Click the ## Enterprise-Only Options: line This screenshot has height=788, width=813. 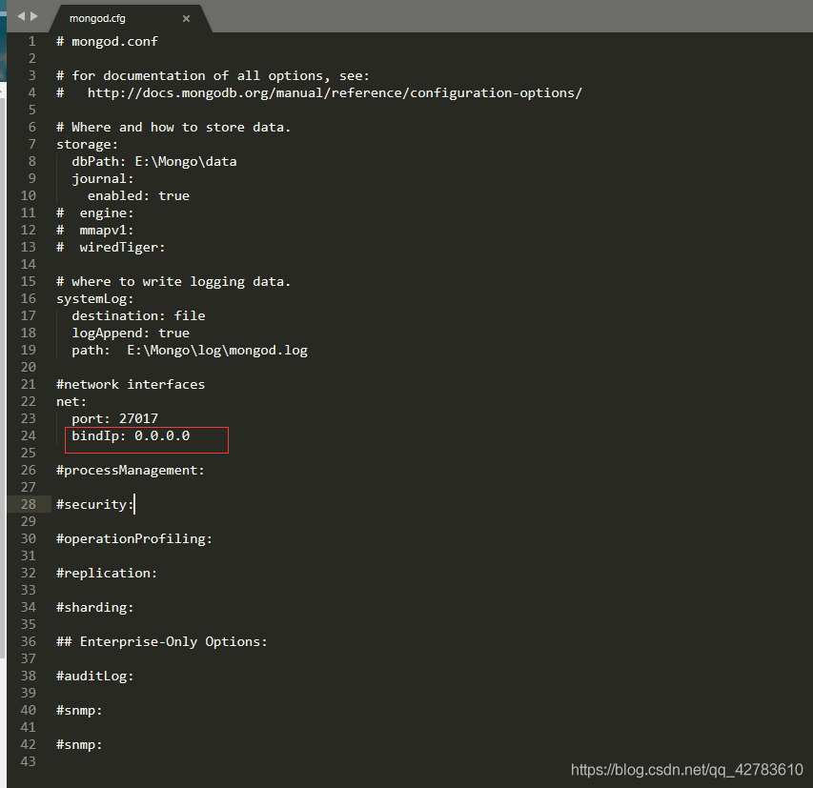(x=162, y=641)
